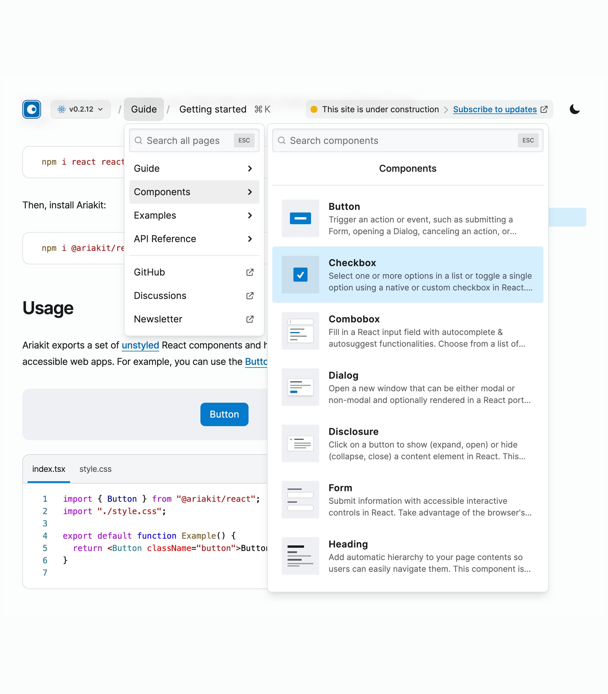Screen dimensions: 608x694
Task: Open the GitHub menu link
Action: [x=194, y=272]
